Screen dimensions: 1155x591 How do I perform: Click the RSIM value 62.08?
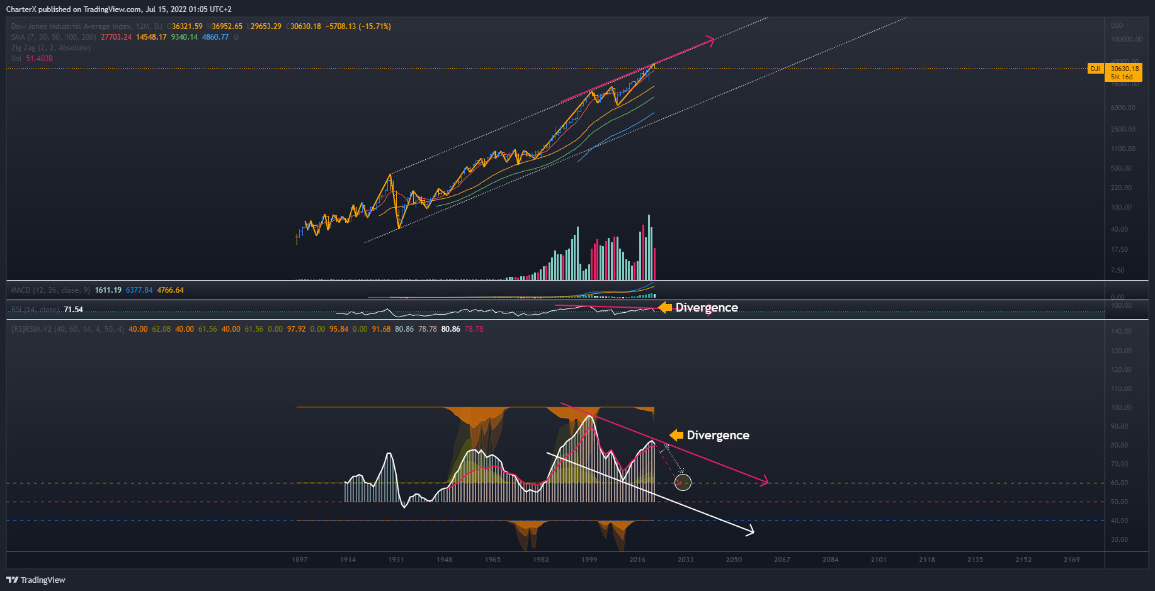[161, 329]
